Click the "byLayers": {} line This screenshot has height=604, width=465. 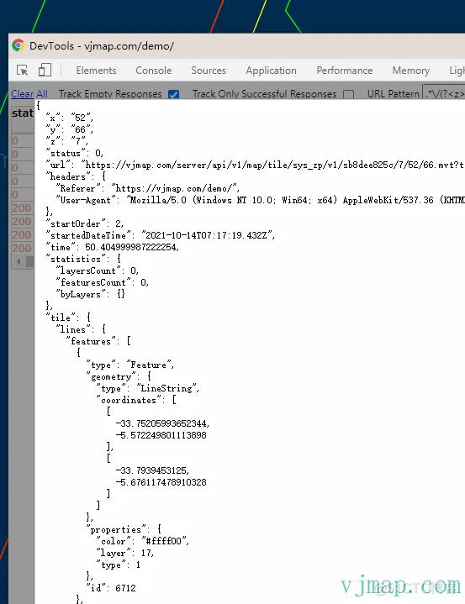point(91,294)
